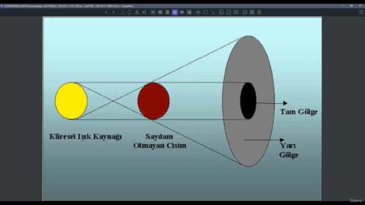The height and width of the screenshot is (205, 365).
Task: Open an image file from toolbar
Action: coord(198,13)
